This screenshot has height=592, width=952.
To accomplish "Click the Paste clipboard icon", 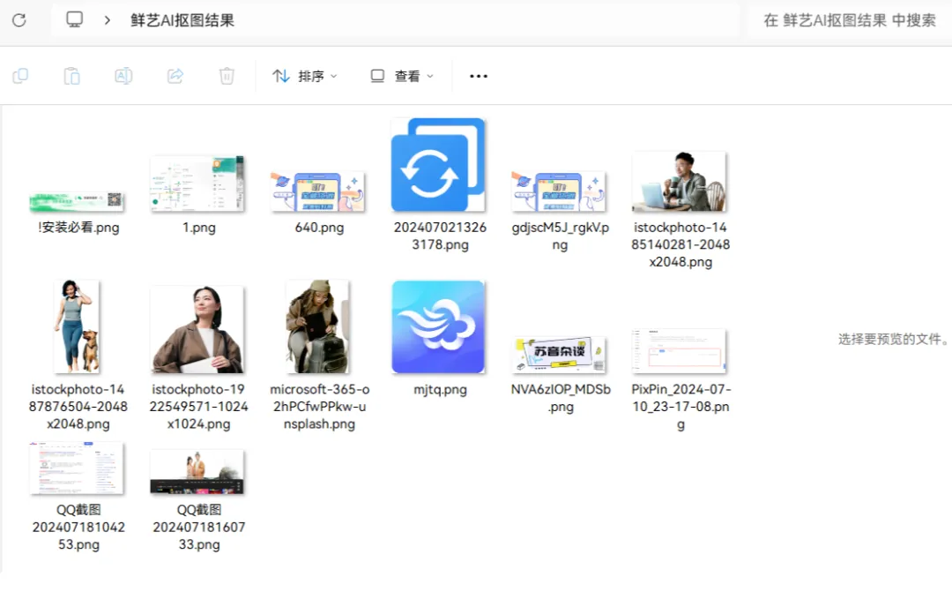I will point(71,76).
